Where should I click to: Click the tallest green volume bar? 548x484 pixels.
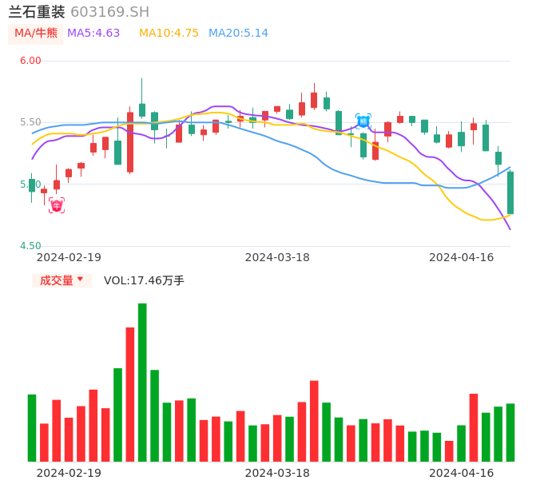point(142,382)
